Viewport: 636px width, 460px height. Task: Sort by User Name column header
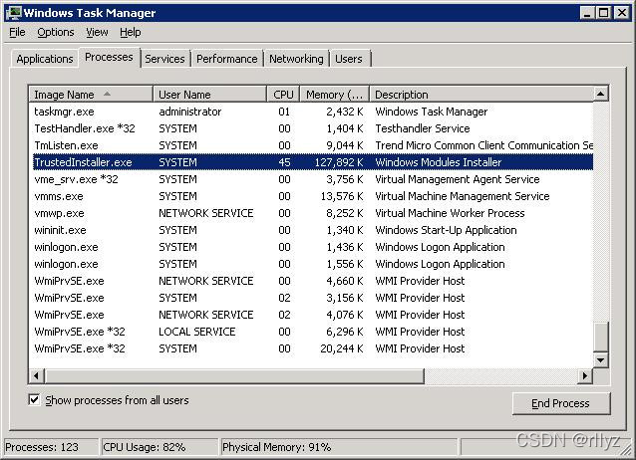[209, 95]
